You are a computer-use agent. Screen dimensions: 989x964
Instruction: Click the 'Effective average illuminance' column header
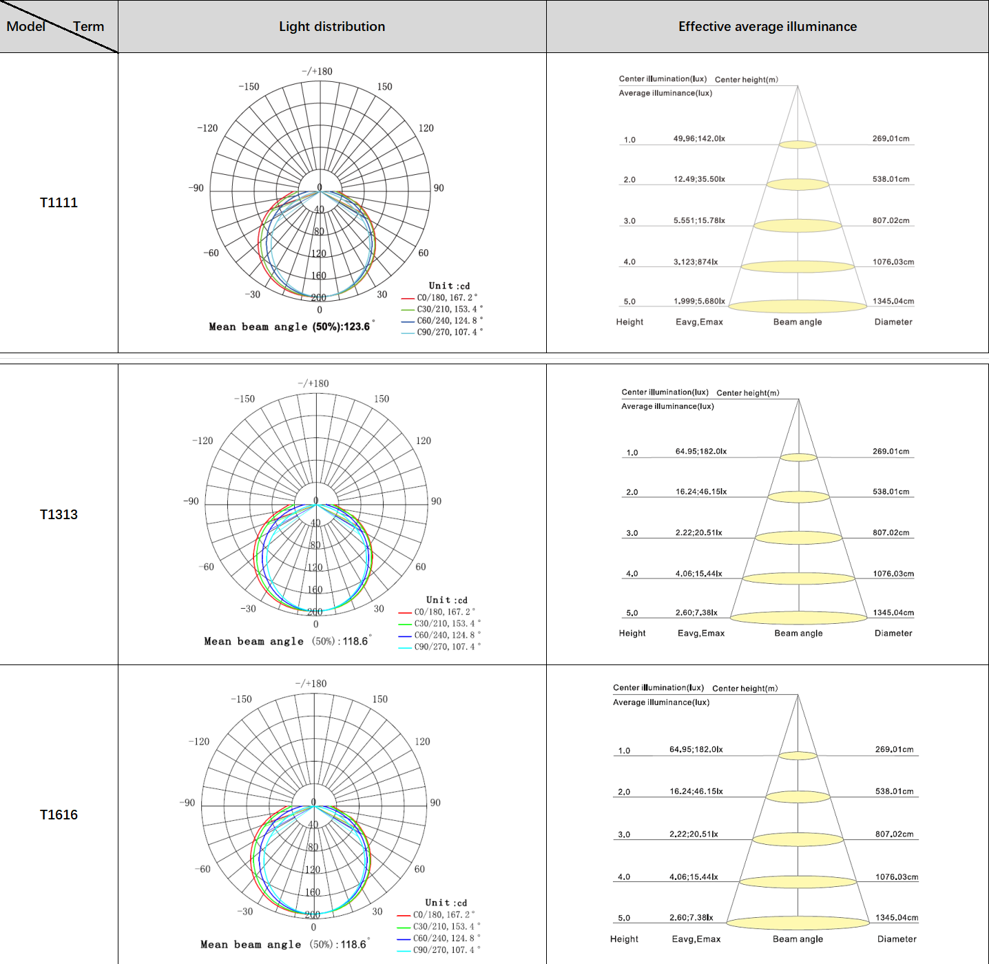(x=767, y=26)
